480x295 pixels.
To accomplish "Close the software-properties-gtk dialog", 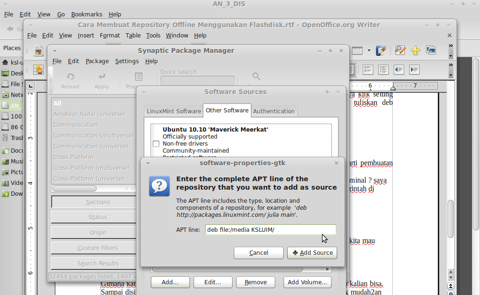I will (x=337, y=163).
